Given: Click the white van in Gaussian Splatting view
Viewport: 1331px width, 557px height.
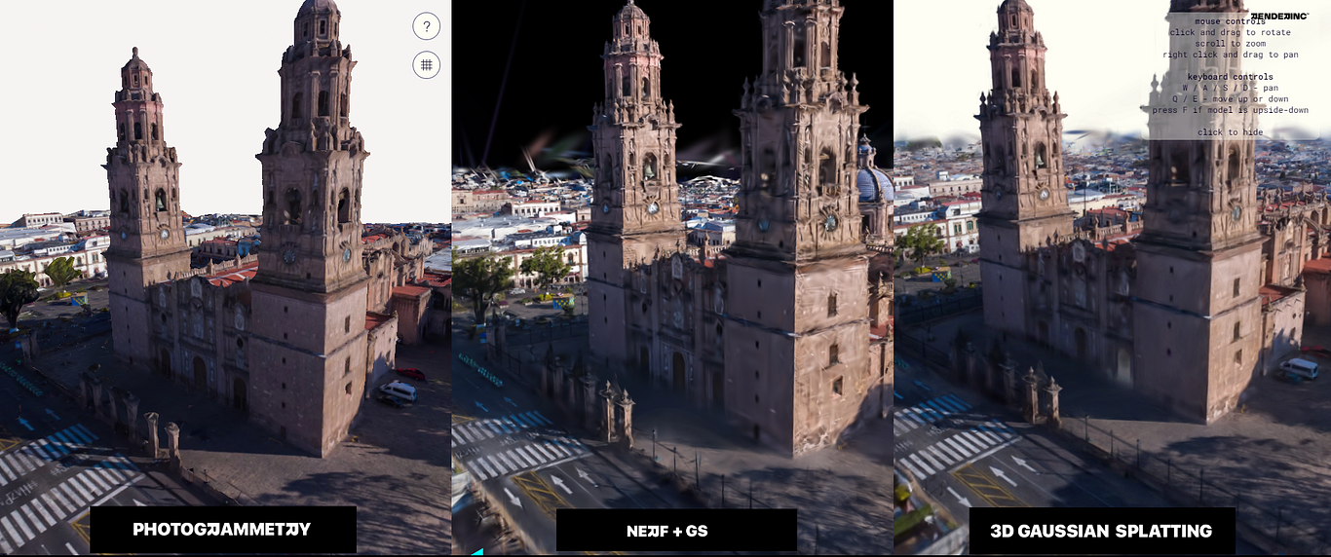Looking at the screenshot, I should tap(1299, 368).
